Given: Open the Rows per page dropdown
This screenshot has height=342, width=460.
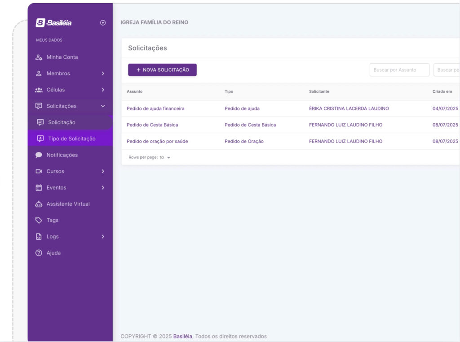Looking at the screenshot, I should [165, 158].
